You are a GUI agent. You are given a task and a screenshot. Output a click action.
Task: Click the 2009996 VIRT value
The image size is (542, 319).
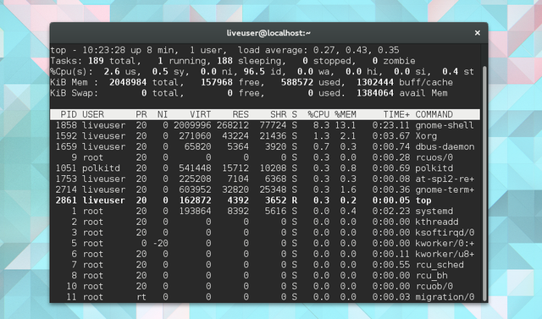point(192,125)
